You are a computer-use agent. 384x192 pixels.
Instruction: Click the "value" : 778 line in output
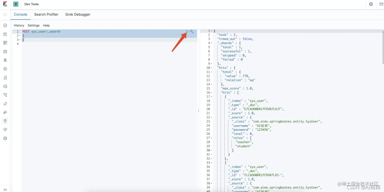pyautogui.click(x=237, y=76)
